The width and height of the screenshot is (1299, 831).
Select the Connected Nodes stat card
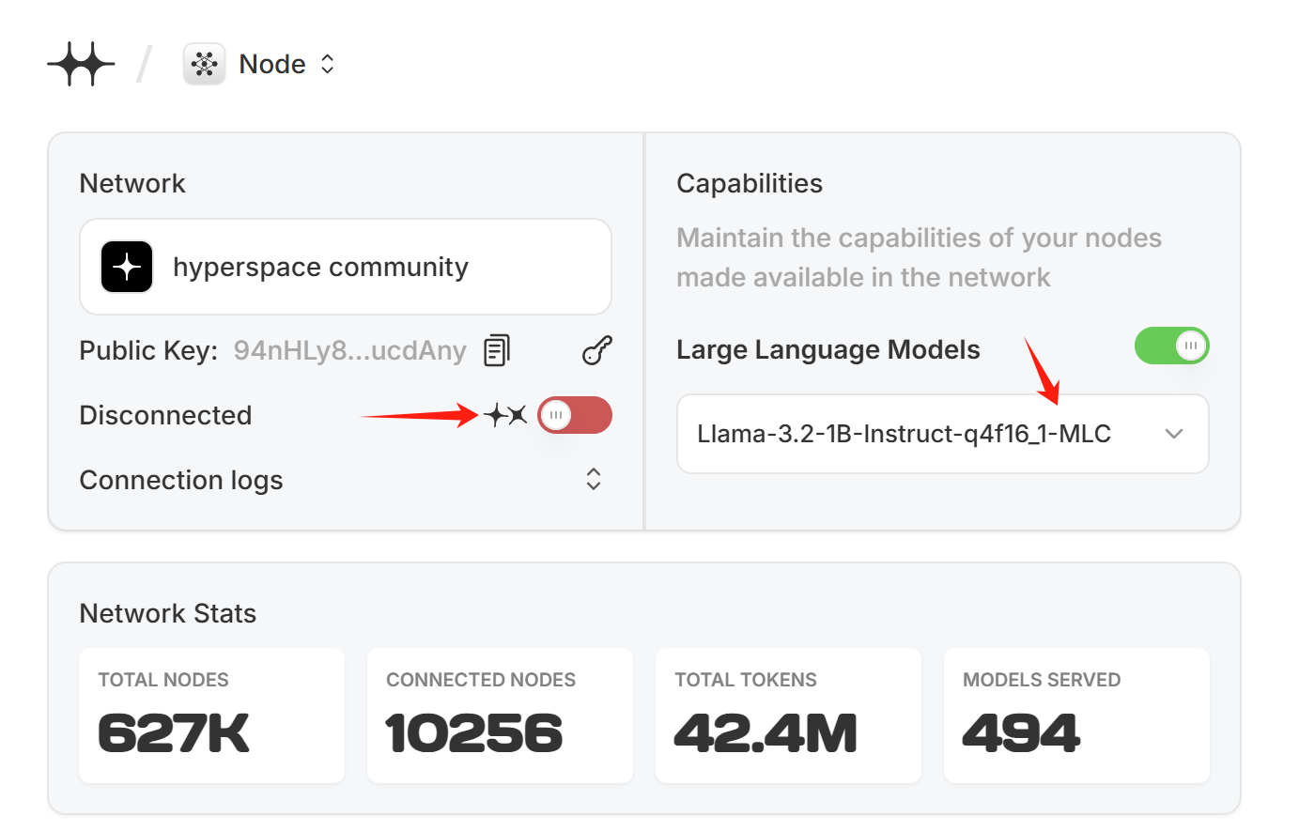(x=500, y=715)
